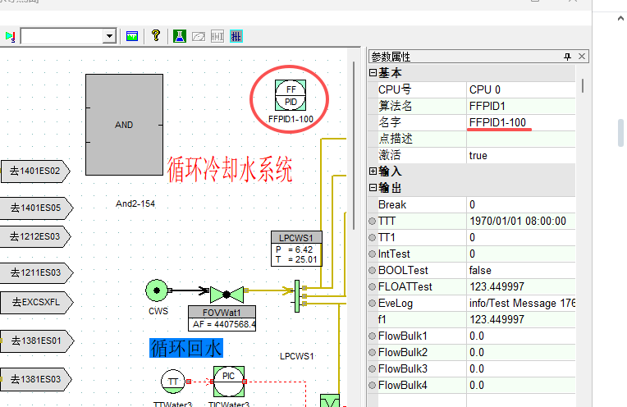Viewport: 627px width, 407px height.
Task: Collapse the 基本 property group
Action: (373, 73)
